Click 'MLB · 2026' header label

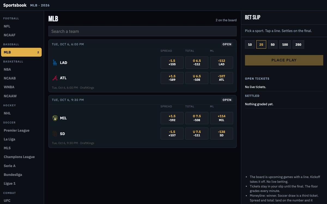(x=40, y=5)
